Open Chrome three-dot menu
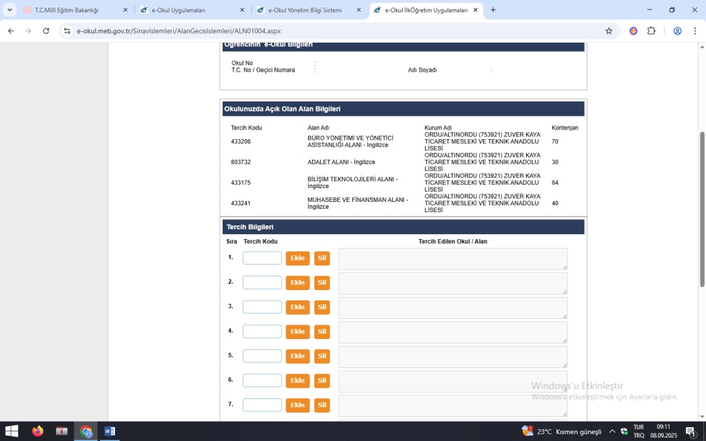Viewport: 706px width, 441px height. (694, 31)
